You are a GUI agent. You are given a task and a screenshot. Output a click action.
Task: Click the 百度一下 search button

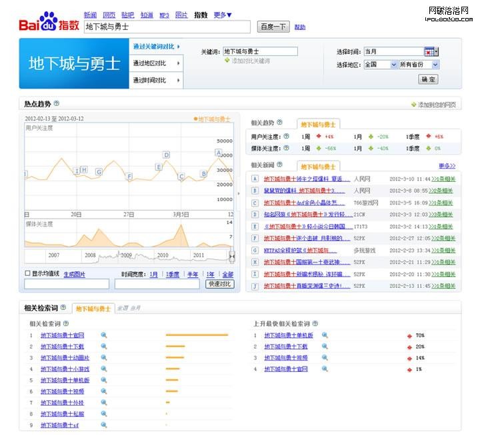point(273,27)
